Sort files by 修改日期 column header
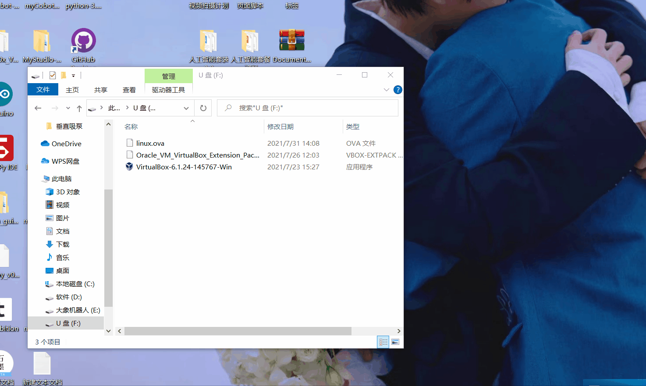Screen dimensions: 646x386 pos(280,126)
